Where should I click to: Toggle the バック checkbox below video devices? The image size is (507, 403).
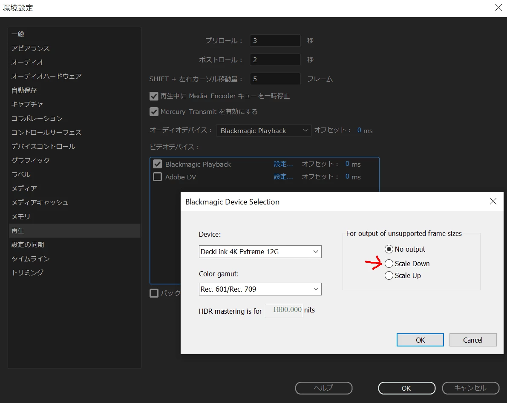154,293
